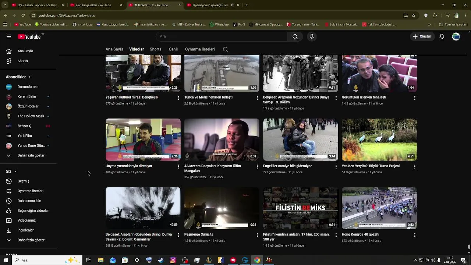Open Geçmiş history in sidebar

[29, 181]
